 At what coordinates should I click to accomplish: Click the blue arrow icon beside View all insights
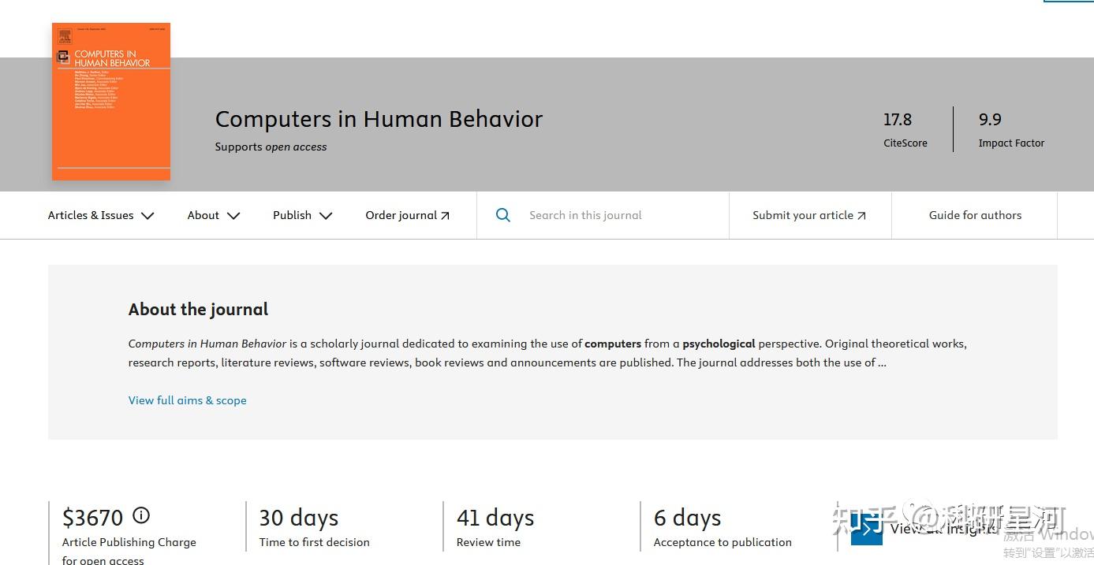866,529
